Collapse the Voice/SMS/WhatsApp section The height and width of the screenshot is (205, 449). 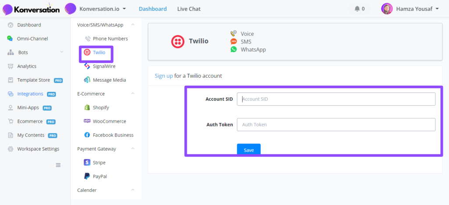132,25
